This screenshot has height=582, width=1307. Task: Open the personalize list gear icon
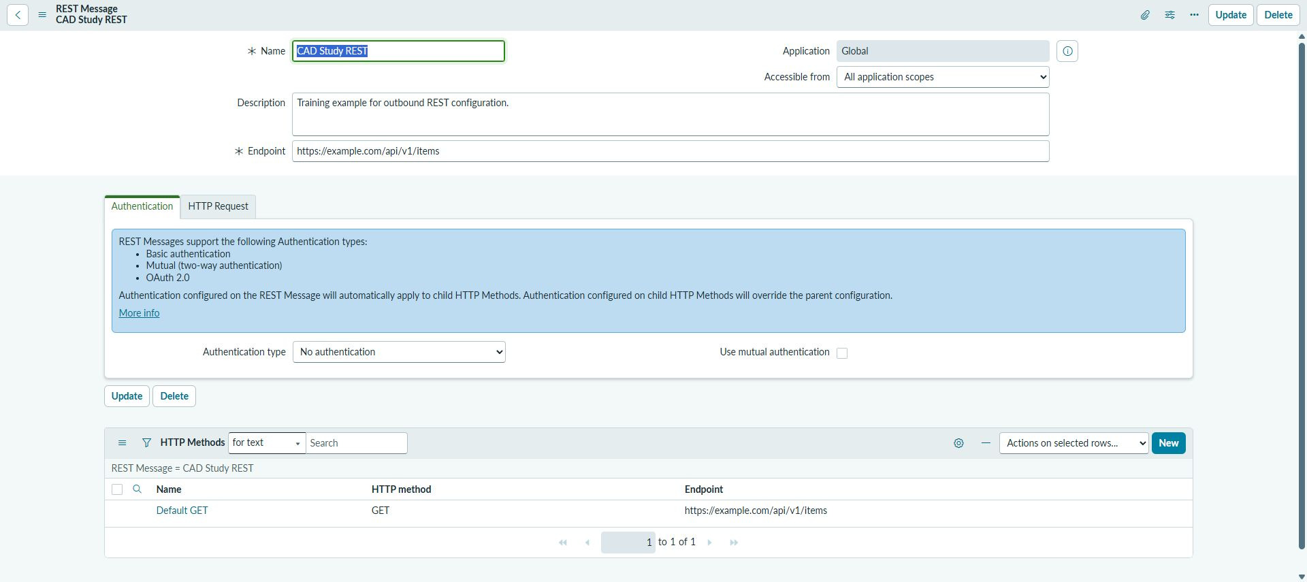(958, 443)
